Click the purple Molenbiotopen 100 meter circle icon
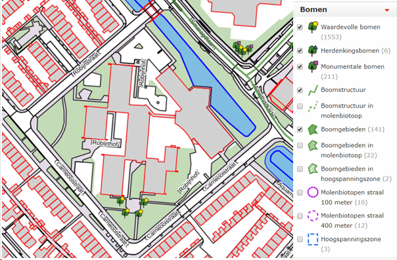This screenshot has width=397, height=260. point(313,192)
